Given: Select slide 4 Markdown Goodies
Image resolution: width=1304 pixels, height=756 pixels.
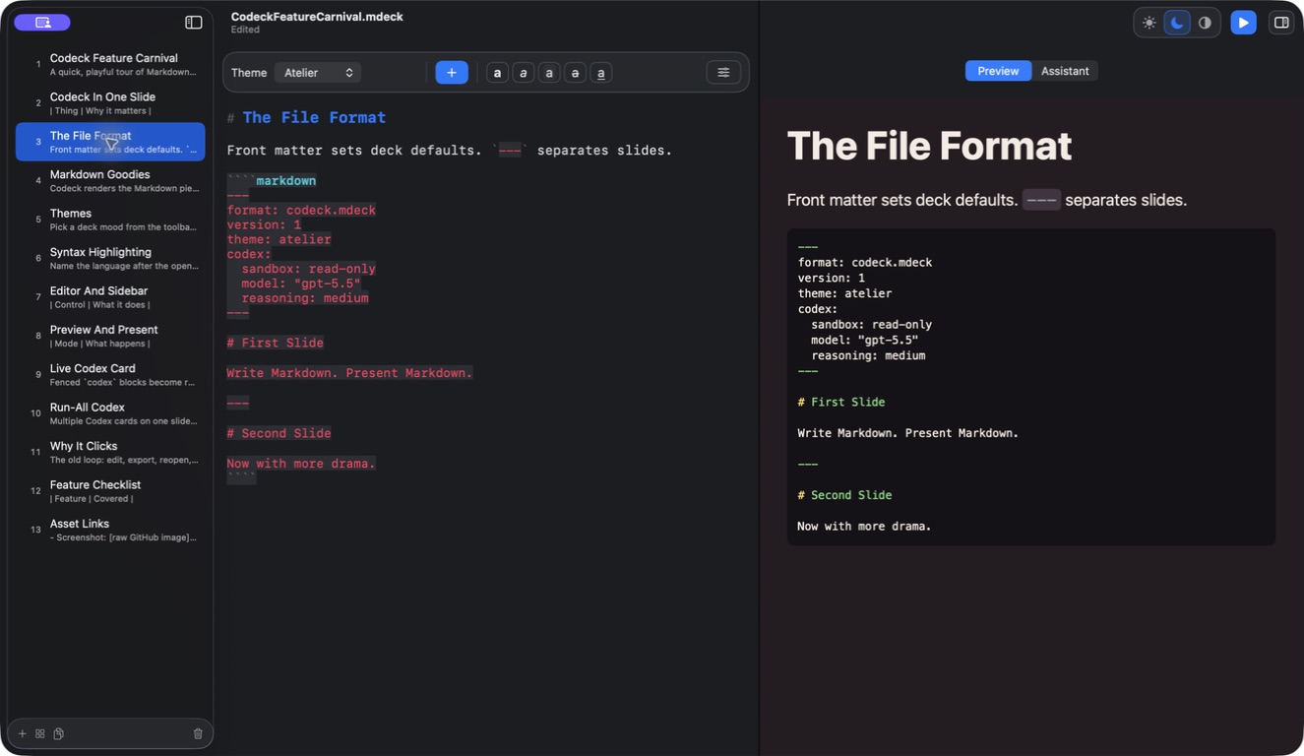Looking at the screenshot, I should 110,181.
